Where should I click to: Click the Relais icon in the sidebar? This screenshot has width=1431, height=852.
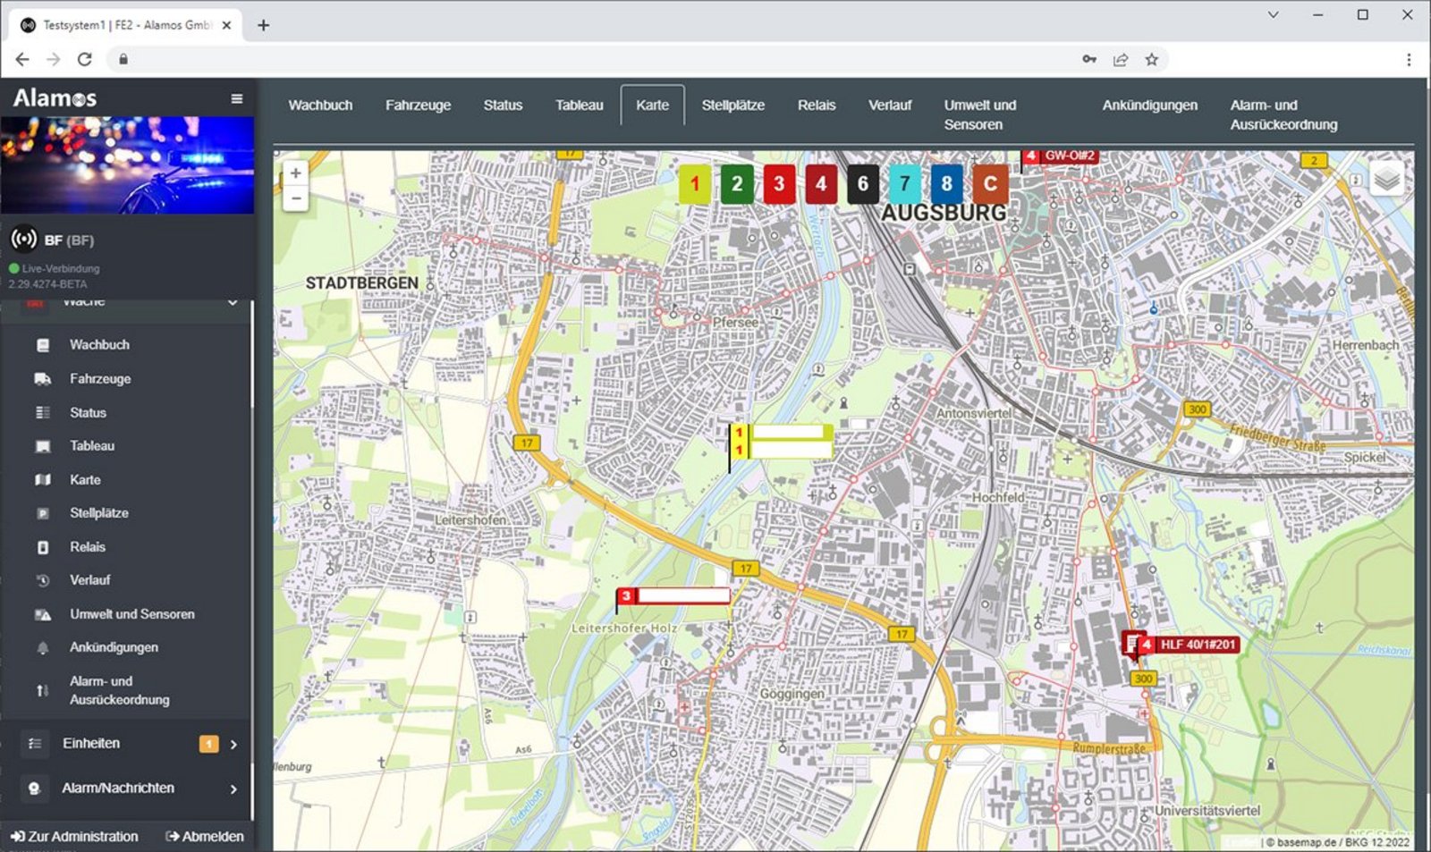coord(42,547)
